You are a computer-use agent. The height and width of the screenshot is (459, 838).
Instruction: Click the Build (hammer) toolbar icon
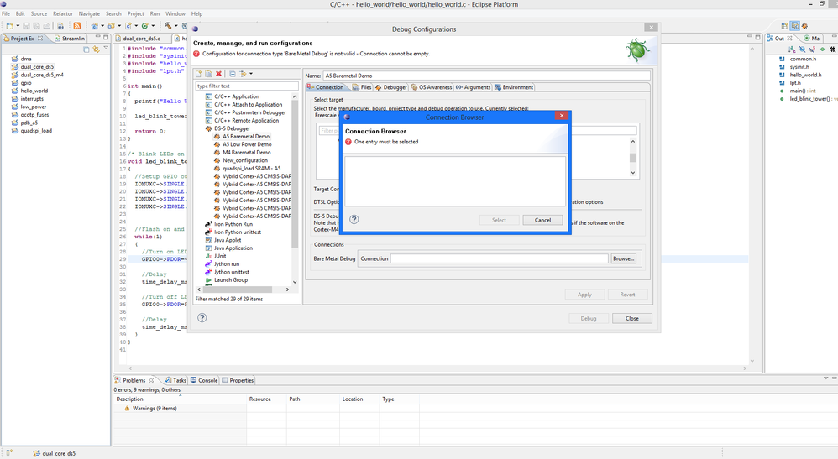168,26
